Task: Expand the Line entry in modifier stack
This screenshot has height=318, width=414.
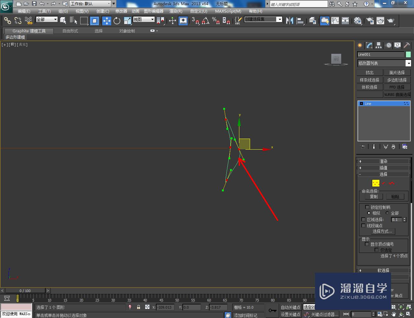Action: click(361, 104)
